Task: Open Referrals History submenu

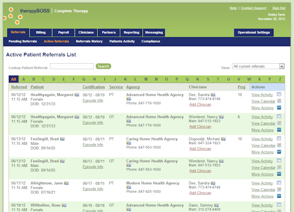Action: point(89,41)
